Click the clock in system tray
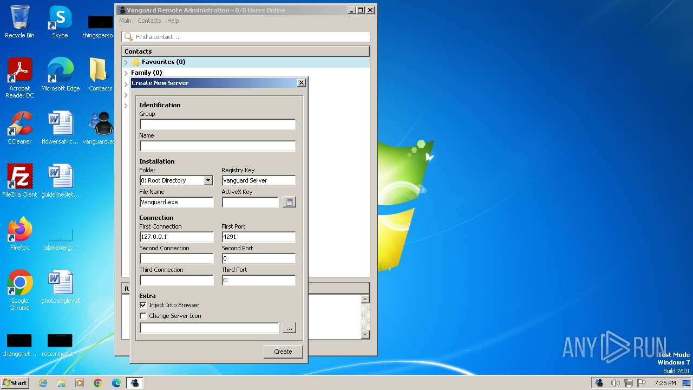693x390 pixels. point(665,383)
